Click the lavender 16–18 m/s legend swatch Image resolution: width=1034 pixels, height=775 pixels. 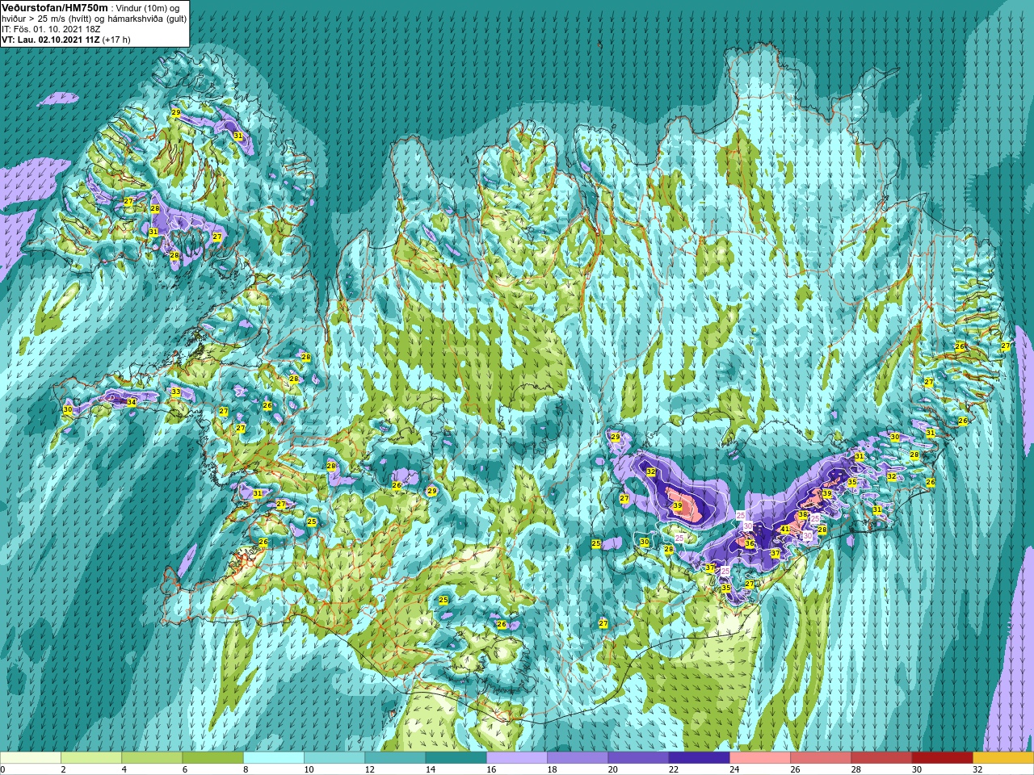[517, 758]
